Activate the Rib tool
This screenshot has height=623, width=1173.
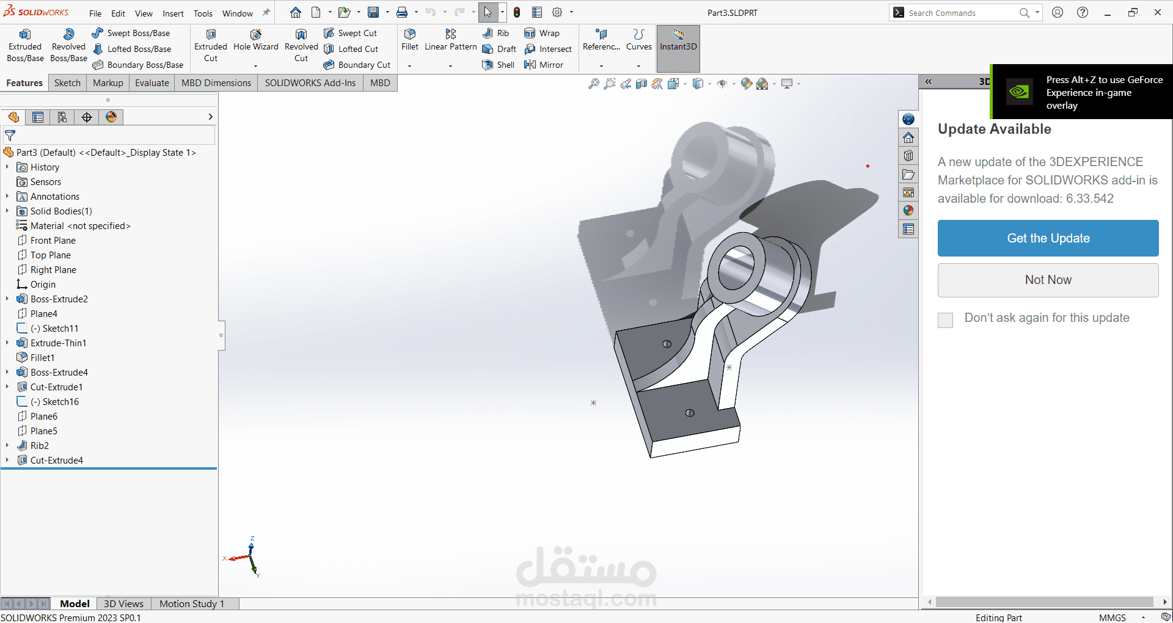[495, 33]
